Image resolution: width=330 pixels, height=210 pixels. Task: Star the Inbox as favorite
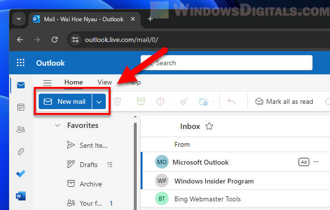click(209, 126)
